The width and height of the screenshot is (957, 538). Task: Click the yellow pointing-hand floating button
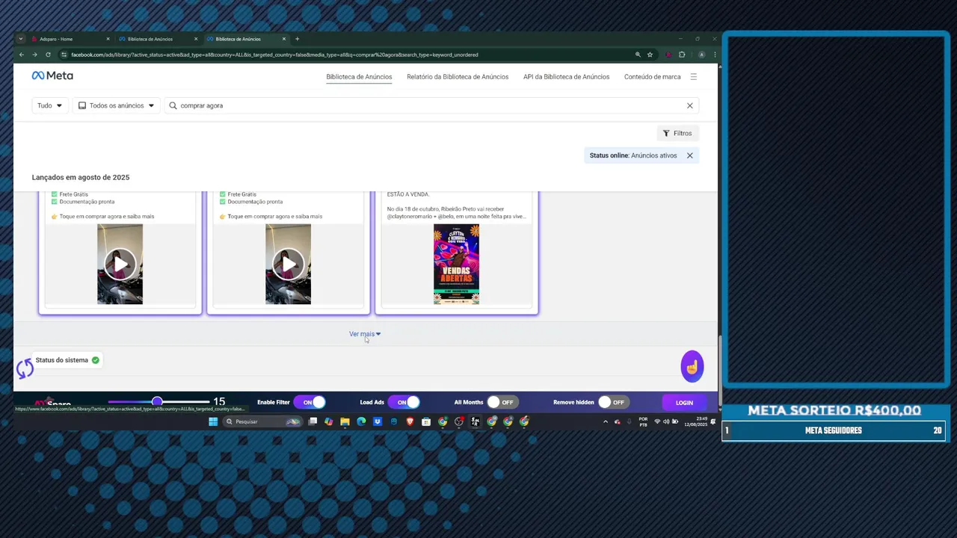coord(692,367)
